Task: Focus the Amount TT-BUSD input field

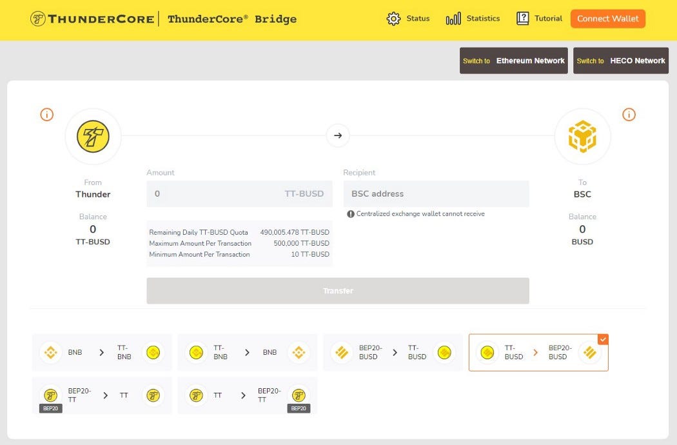Action: (239, 193)
